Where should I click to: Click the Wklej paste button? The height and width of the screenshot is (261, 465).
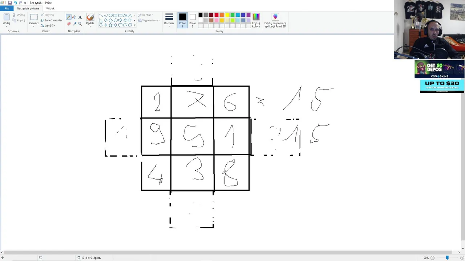point(6,18)
